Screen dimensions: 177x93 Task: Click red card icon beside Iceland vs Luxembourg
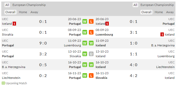pos(162,35)
